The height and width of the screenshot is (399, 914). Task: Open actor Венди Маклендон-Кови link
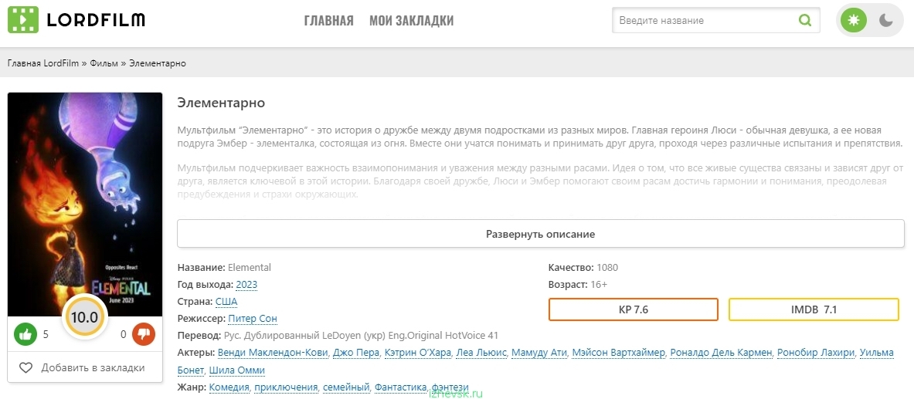[x=273, y=353]
